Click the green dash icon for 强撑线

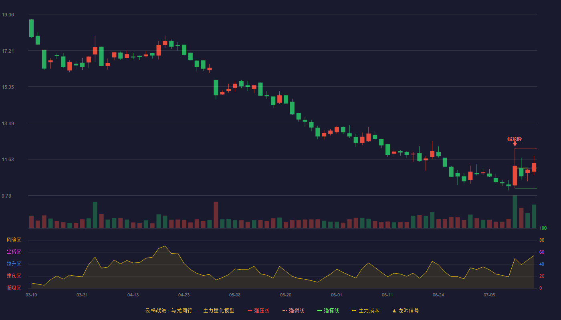pyautogui.click(x=320, y=310)
